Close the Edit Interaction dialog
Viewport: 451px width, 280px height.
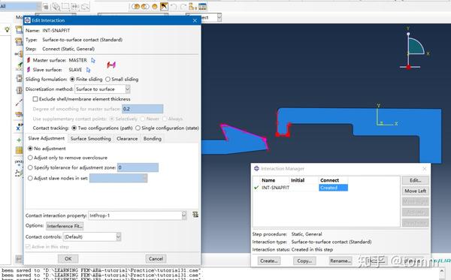[x=195, y=20]
